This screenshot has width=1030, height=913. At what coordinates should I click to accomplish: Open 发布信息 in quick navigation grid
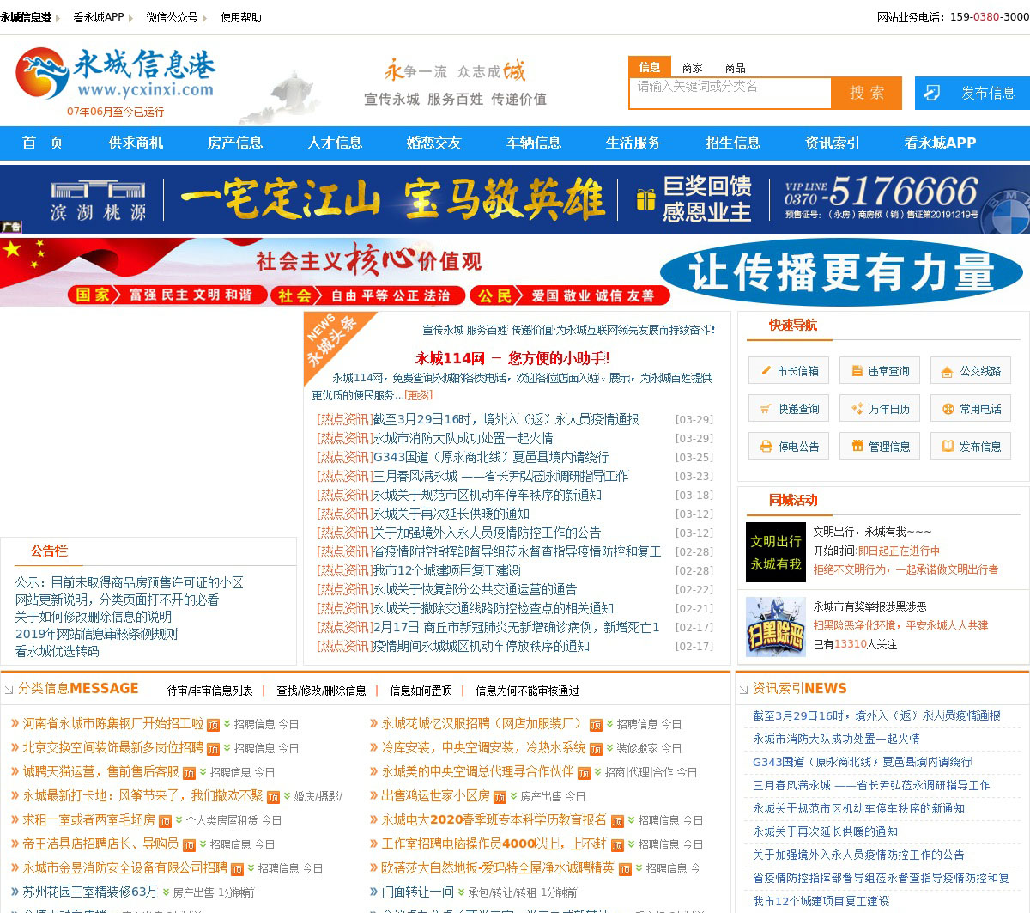point(971,447)
